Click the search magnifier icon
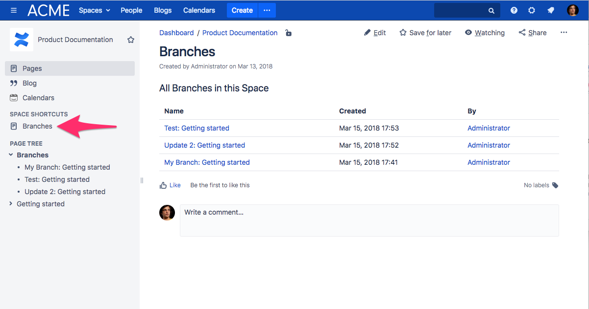This screenshot has width=589, height=309. click(x=491, y=10)
